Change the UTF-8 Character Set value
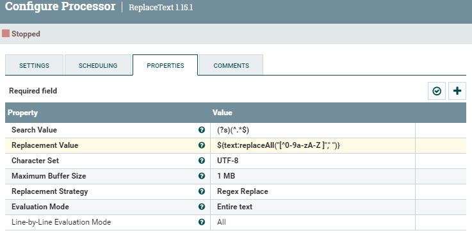Viewport: 472px width, 233px height. 313,161
